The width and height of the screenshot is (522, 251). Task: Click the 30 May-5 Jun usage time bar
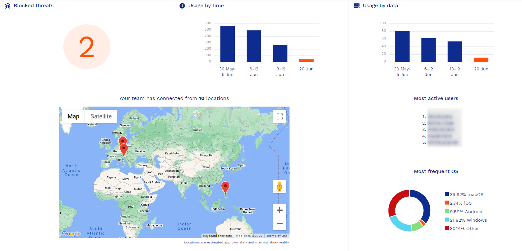pos(228,44)
